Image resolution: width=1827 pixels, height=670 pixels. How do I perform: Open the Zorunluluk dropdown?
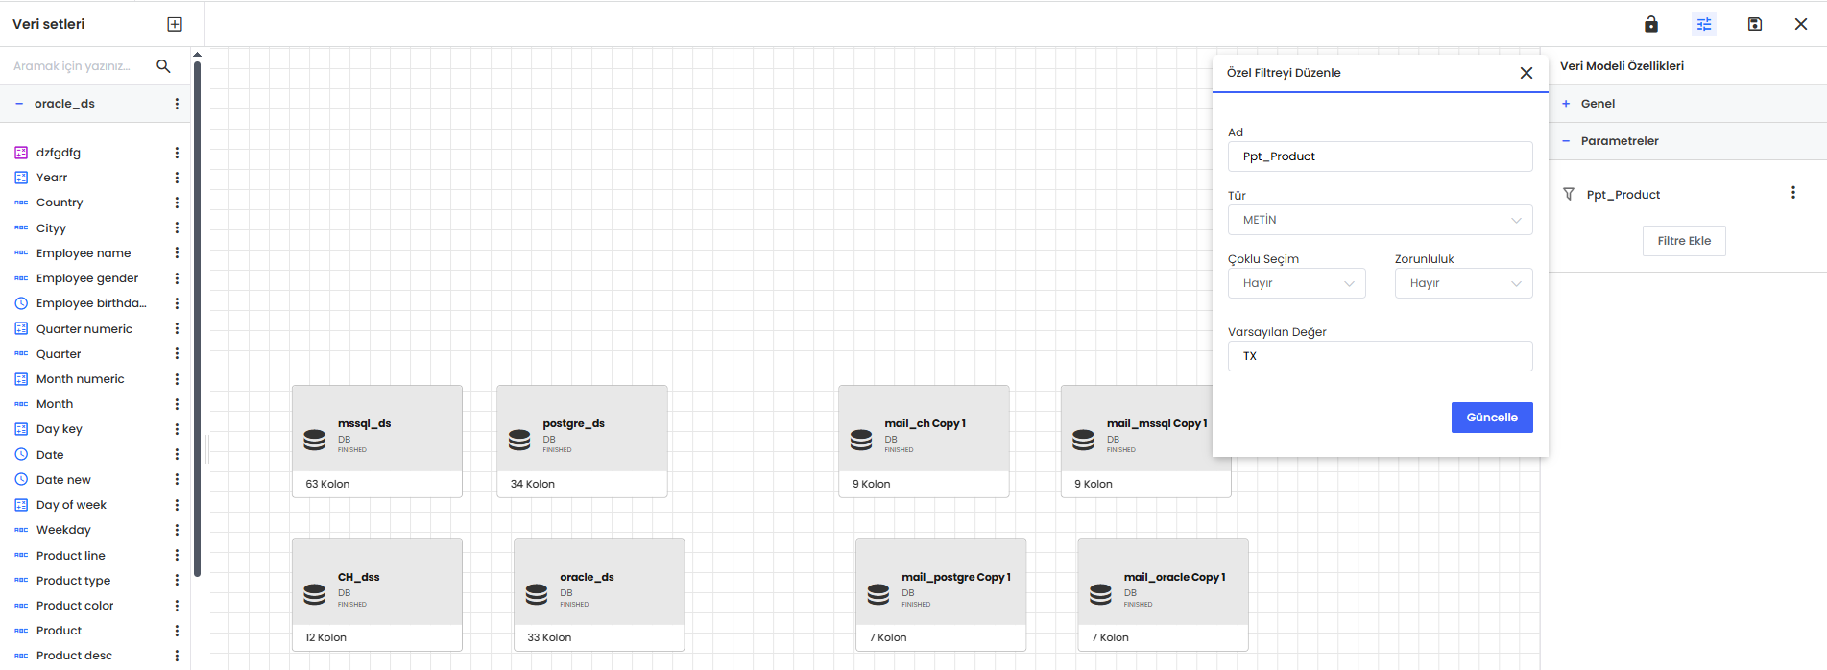[x=1463, y=283]
